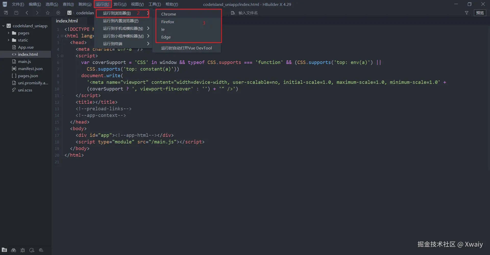Screen dimensions: 490x255
Task: Click the manifest.json gear file icon
Action: (x=14, y=69)
